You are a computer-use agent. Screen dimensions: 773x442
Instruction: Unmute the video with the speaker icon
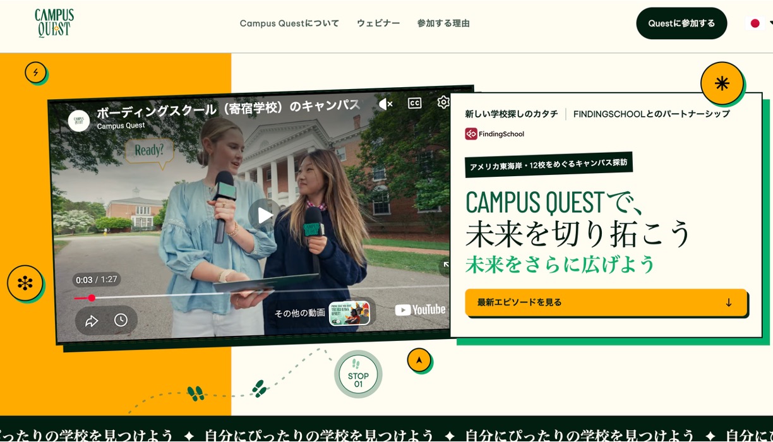(385, 104)
